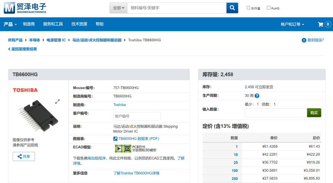Select the 技术资源 menu item
333x183 pixels.
[79, 24]
